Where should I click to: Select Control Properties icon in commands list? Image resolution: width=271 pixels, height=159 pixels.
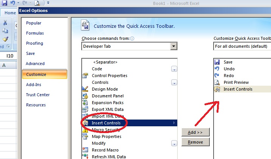coord(85,76)
